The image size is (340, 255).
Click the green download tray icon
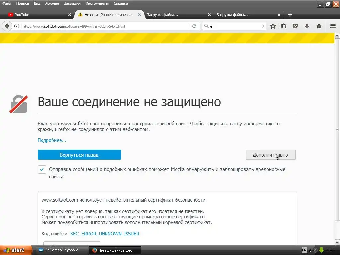321,250
